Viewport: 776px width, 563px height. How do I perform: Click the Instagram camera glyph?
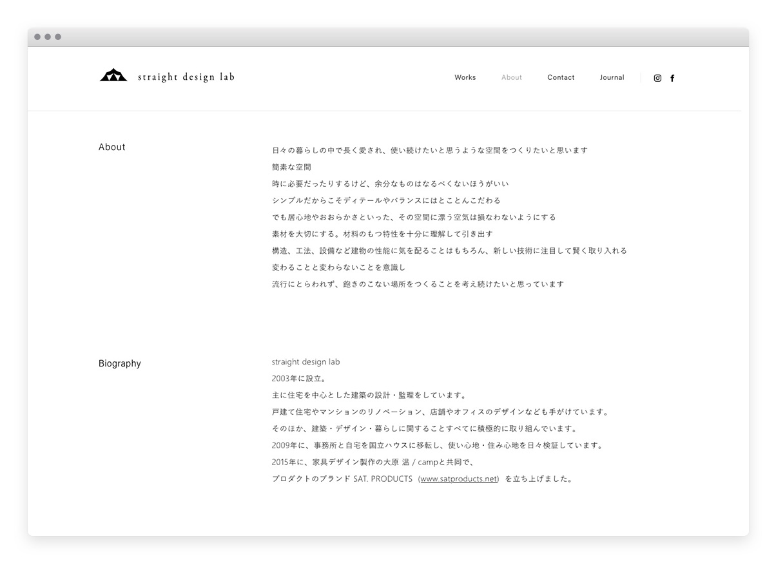(x=657, y=77)
